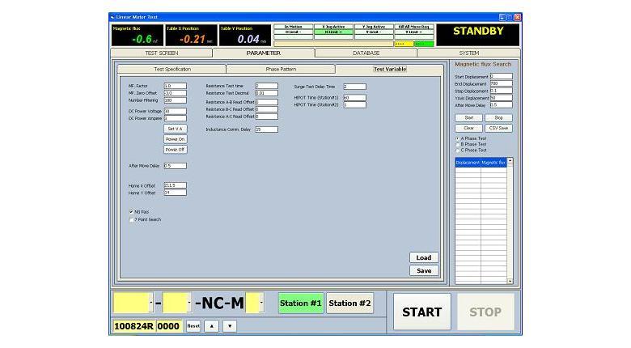Click the CSV Save button

498,128
